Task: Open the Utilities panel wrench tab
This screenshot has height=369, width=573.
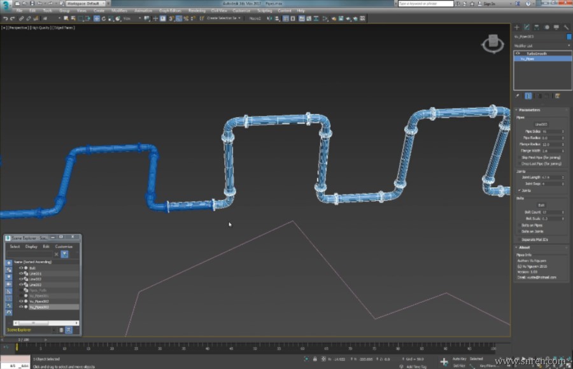Action: 567,27
